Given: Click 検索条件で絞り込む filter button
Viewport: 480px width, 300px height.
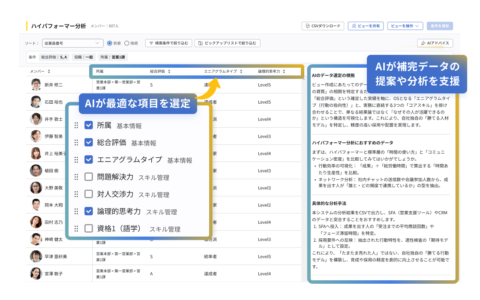Looking at the screenshot, I should coord(168,43).
